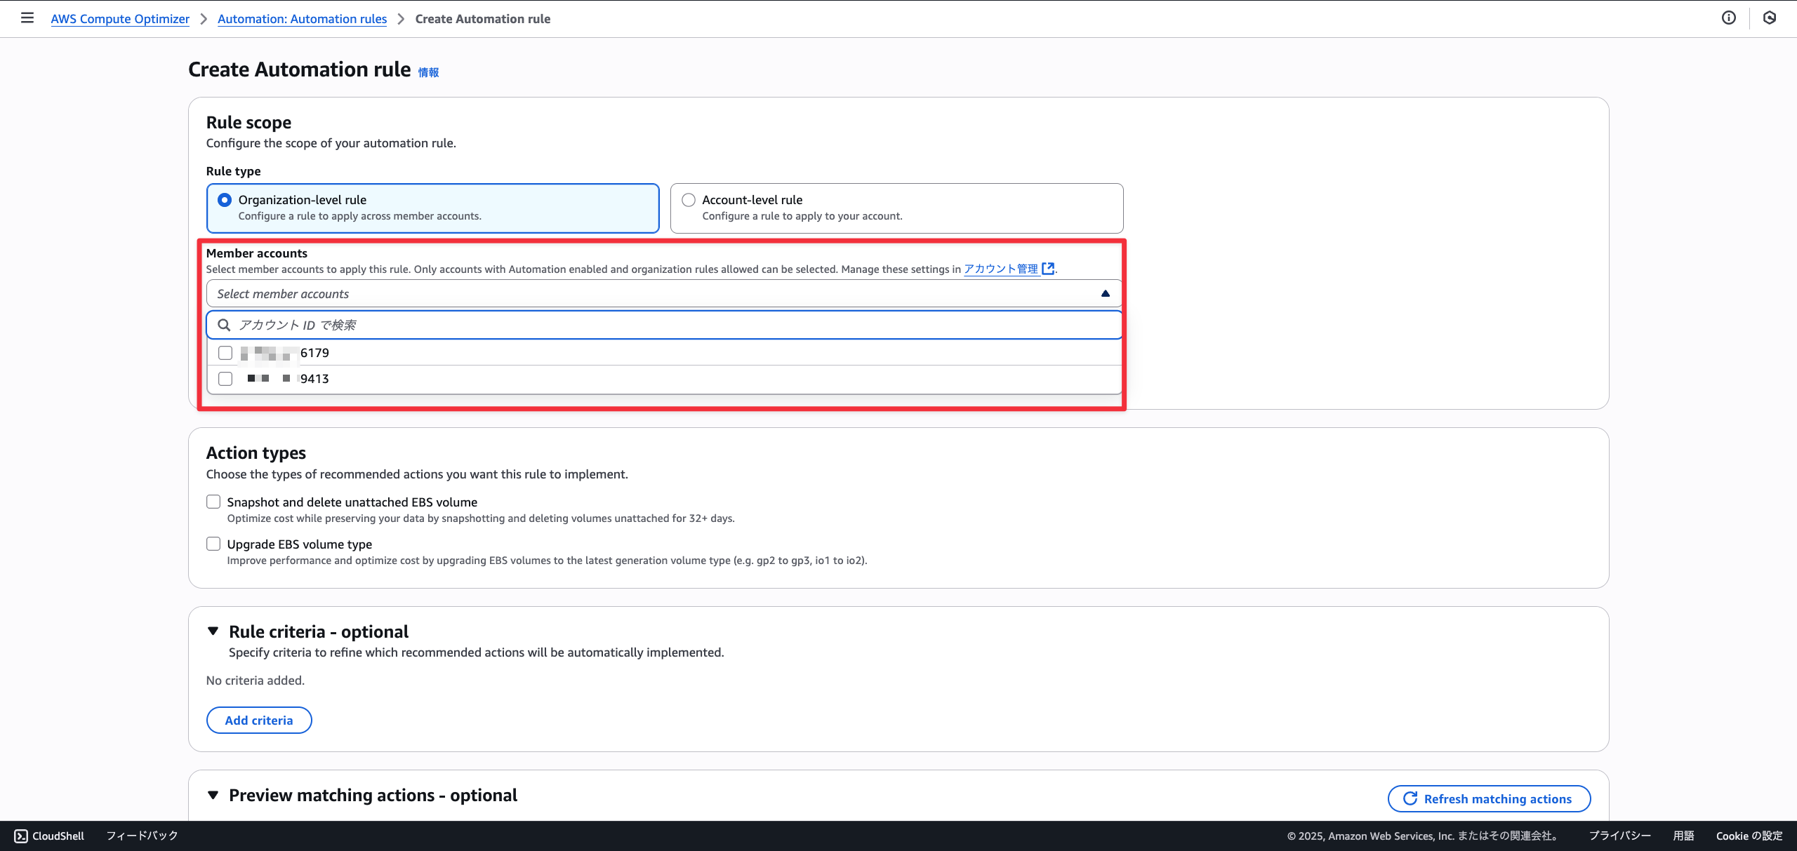Check the account ending in 9413
The height and width of the screenshot is (851, 1797).
pos(225,379)
